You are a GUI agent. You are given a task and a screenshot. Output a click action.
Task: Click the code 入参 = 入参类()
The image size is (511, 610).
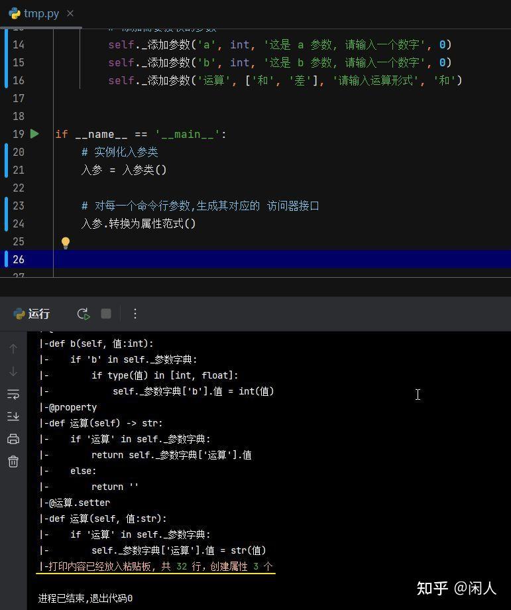point(124,170)
